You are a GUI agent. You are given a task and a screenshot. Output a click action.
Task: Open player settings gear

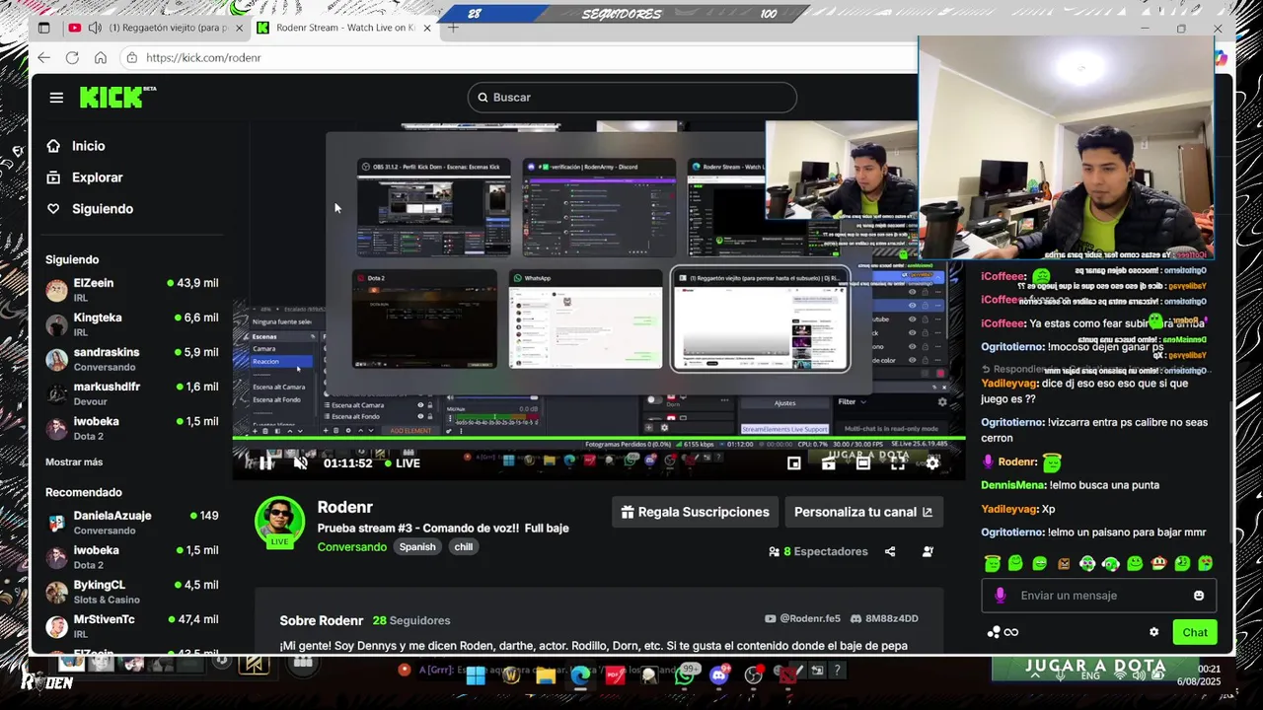[x=932, y=463]
